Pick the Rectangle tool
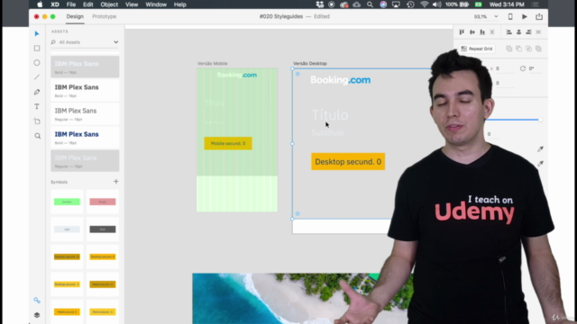The height and width of the screenshot is (324, 577). click(x=37, y=48)
